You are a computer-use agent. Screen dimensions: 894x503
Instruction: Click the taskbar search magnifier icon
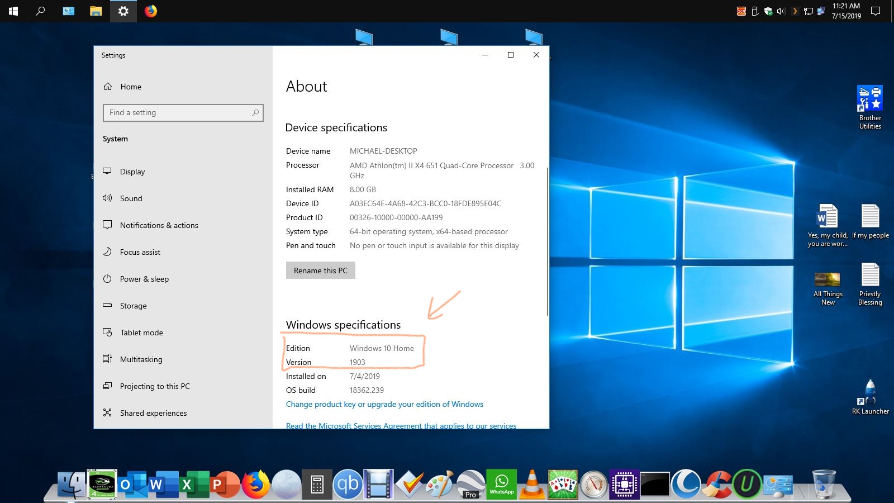click(x=40, y=11)
